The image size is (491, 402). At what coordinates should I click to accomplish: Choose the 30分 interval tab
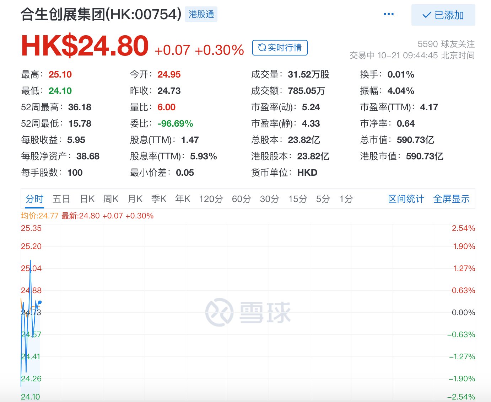click(x=270, y=199)
